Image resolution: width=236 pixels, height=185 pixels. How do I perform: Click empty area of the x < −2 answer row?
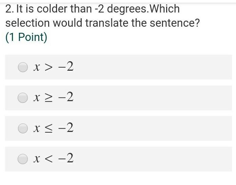tap(151, 159)
